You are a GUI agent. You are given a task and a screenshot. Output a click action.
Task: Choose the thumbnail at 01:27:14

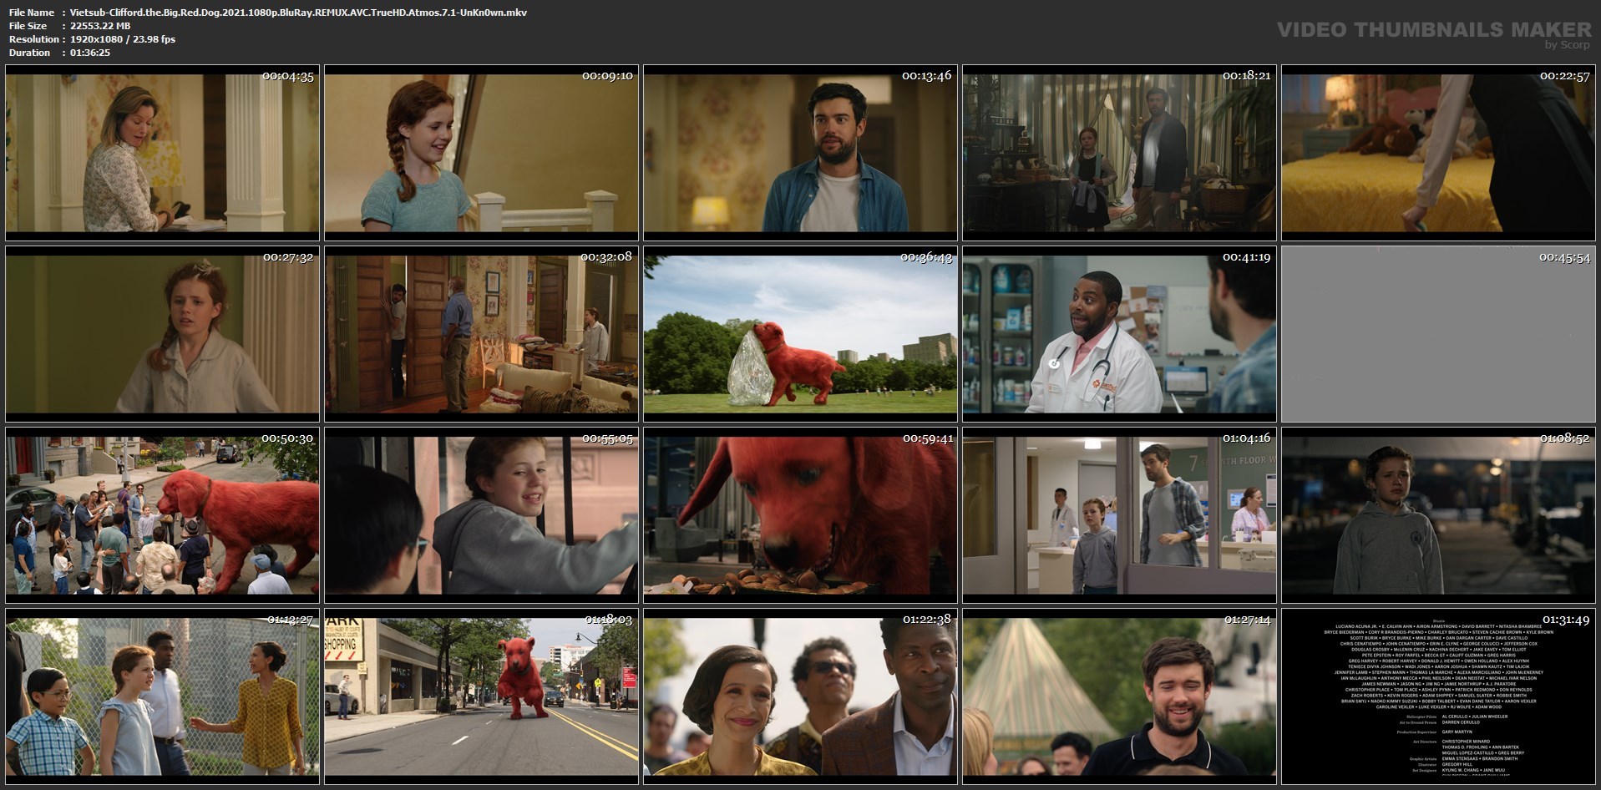tap(1120, 696)
